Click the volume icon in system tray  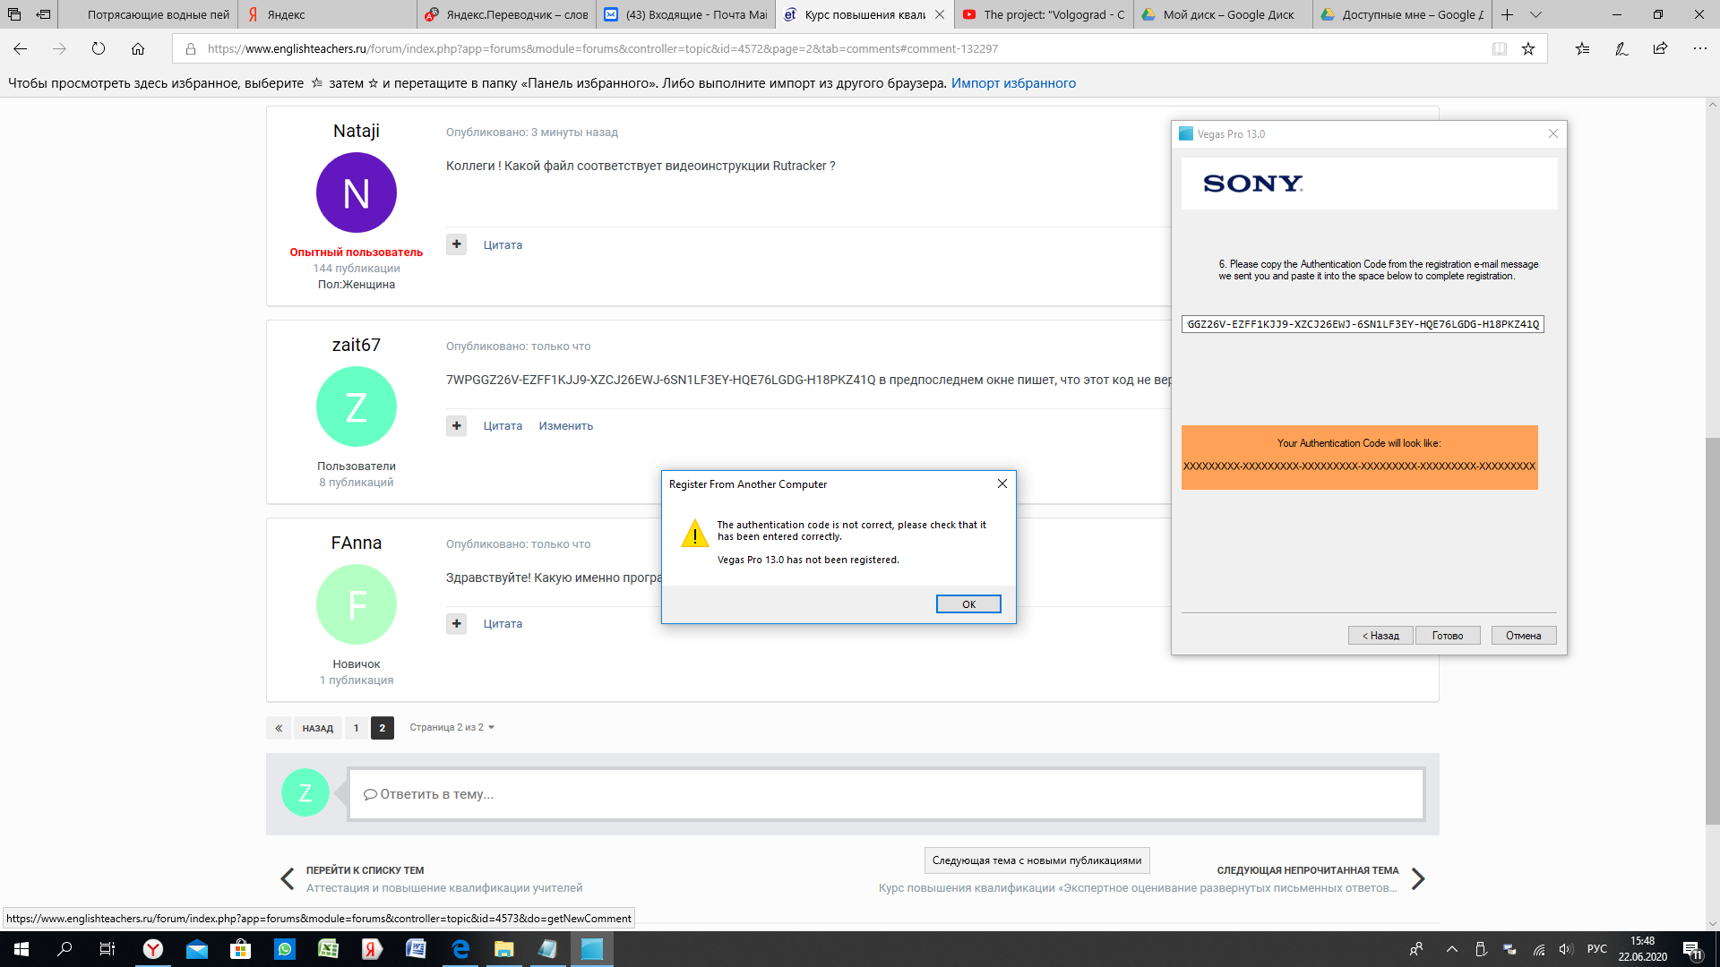(x=1566, y=949)
